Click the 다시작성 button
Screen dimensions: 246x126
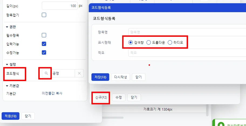click(121, 77)
